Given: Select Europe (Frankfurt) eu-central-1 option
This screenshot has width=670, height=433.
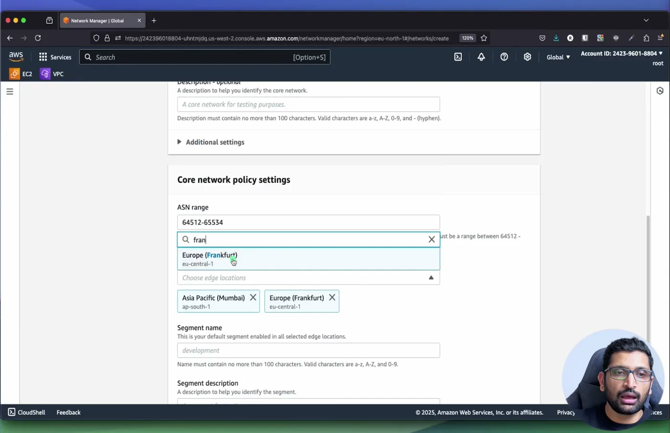Looking at the screenshot, I should click(x=308, y=259).
